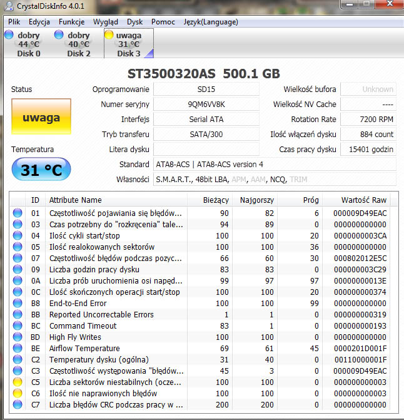Click raw value 0000201D001F

pos(360,348)
